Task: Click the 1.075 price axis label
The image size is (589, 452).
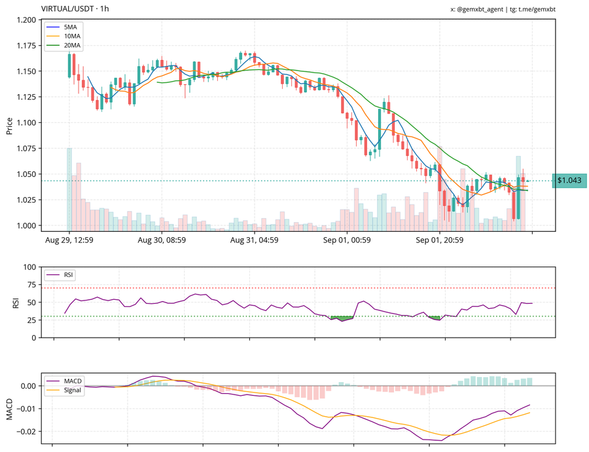Action: coord(26,148)
